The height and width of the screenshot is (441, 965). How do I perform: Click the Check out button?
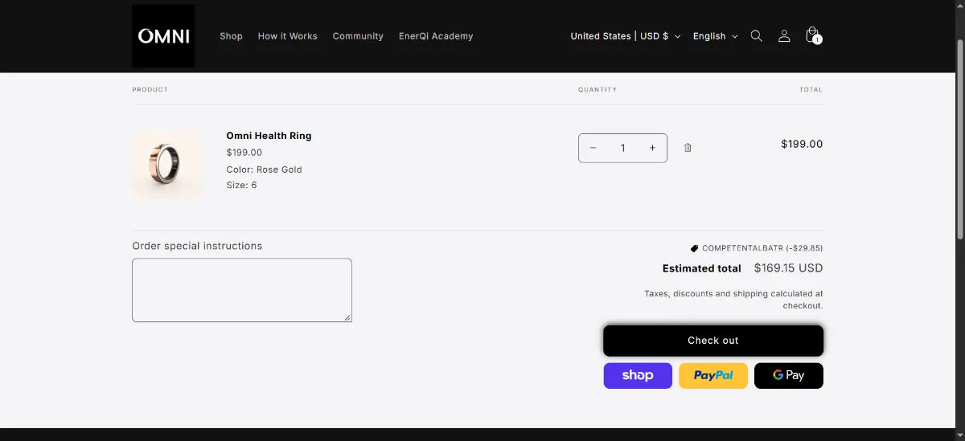tap(713, 341)
